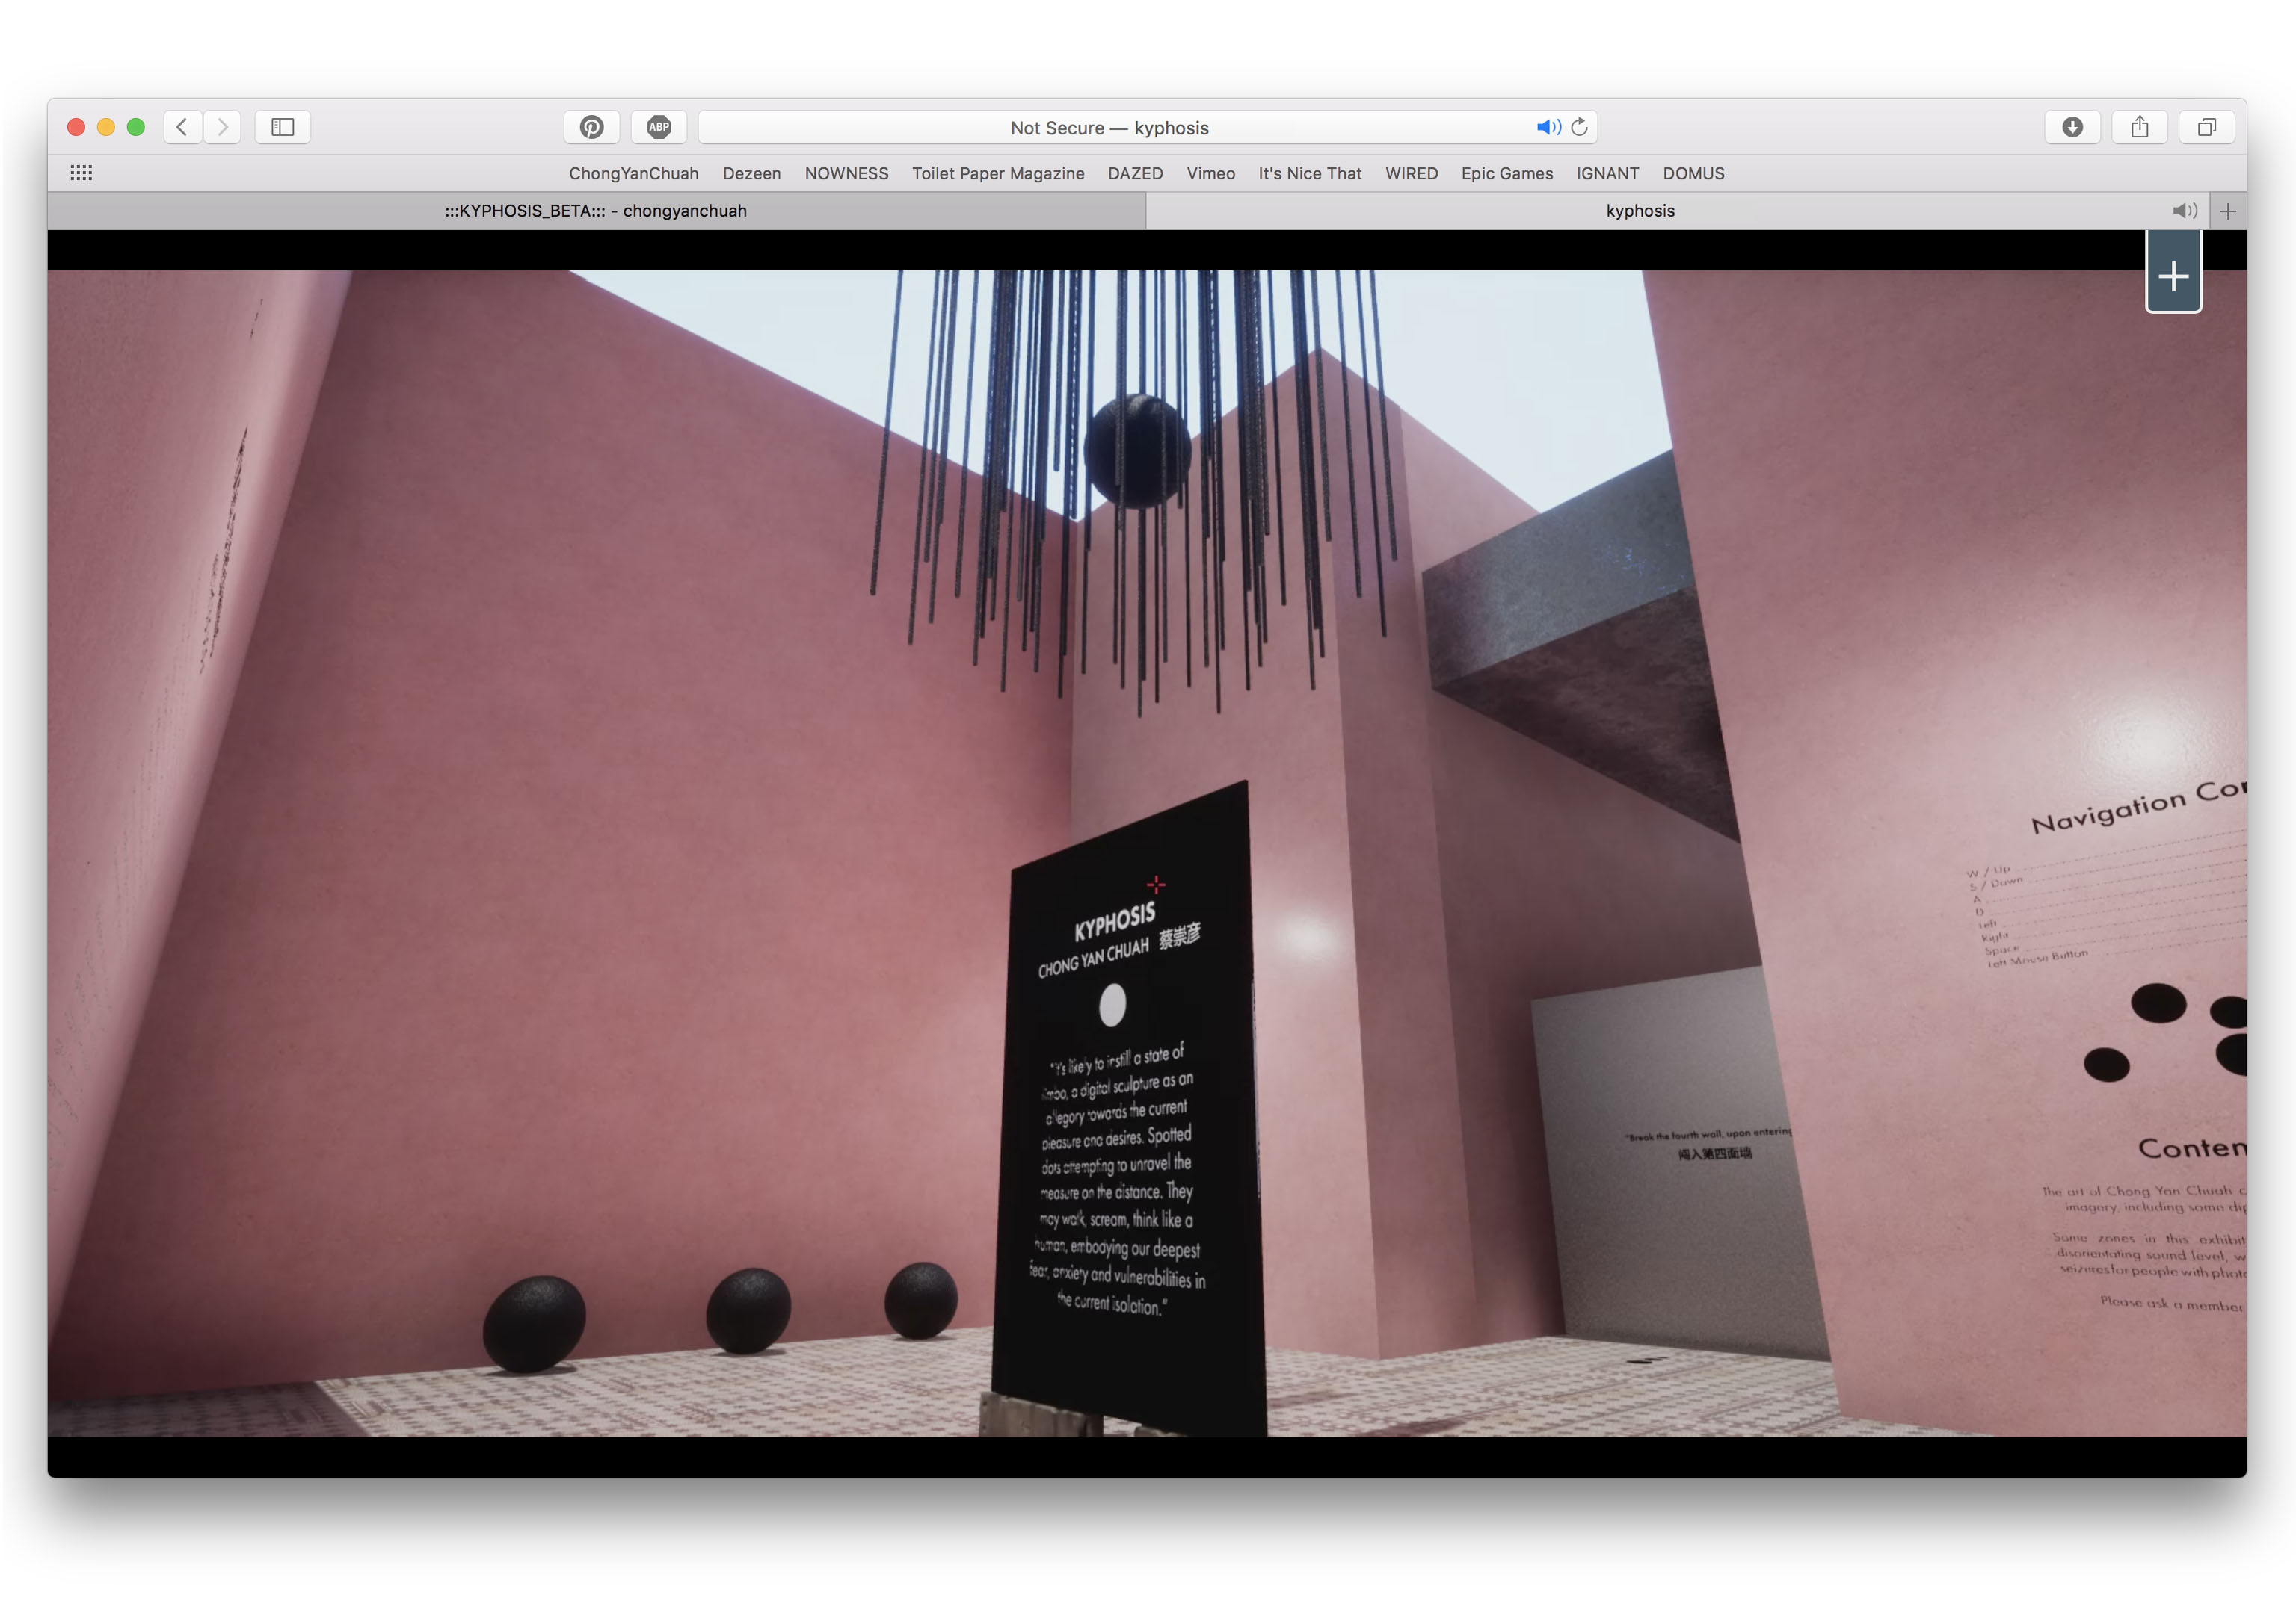This screenshot has height=1598, width=2296.
Task: Go back with the back arrow
Action: coord(182,127)
